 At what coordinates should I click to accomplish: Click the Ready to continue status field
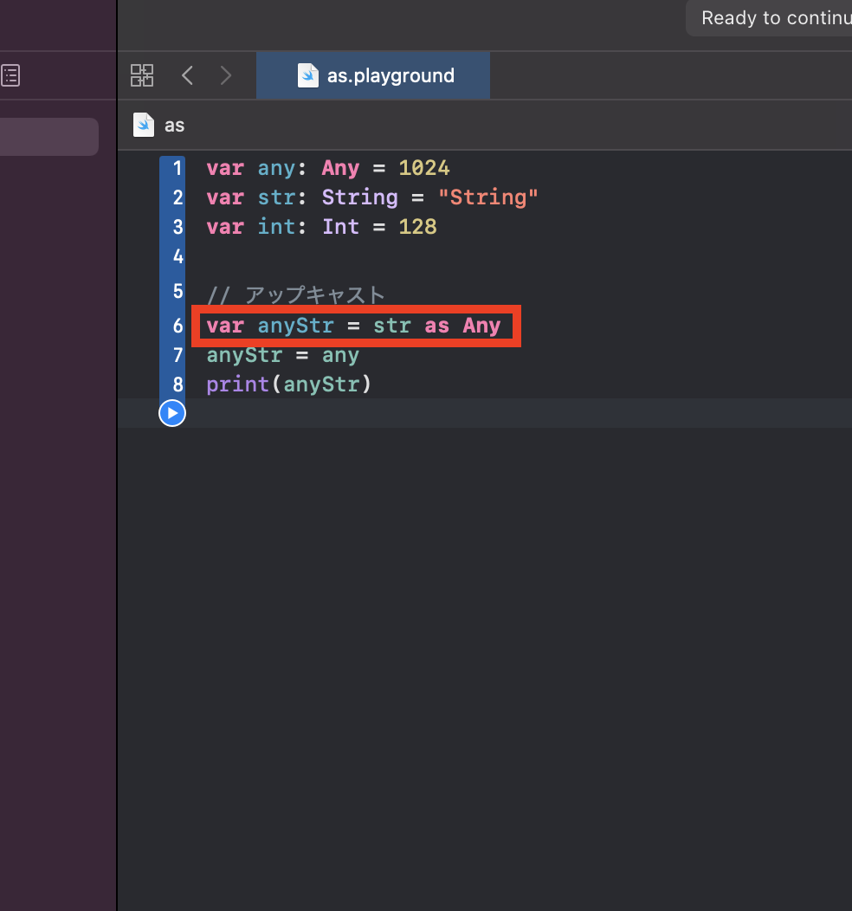(769, 18)
